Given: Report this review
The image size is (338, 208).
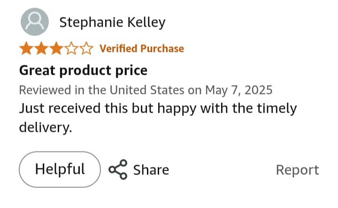Looking at the screenshot, I should (298, 171).
